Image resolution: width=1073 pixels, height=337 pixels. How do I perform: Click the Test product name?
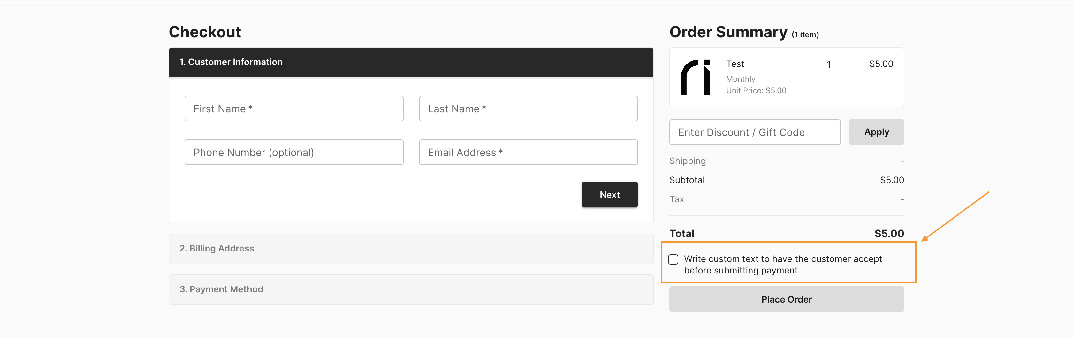(x=735, y=64)
